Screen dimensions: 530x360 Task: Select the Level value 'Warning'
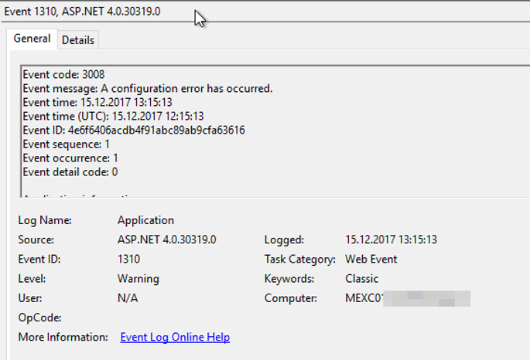click(x=138, y=278)
